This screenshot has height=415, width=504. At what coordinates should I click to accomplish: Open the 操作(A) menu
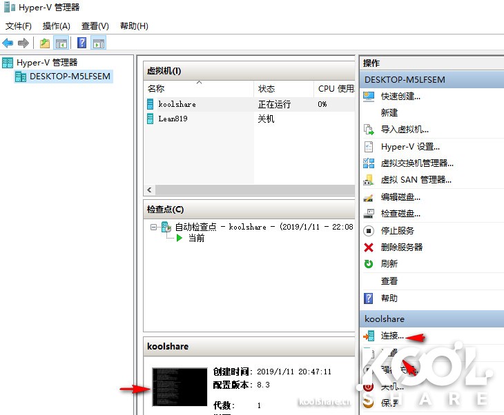click(x=56, y=26)
